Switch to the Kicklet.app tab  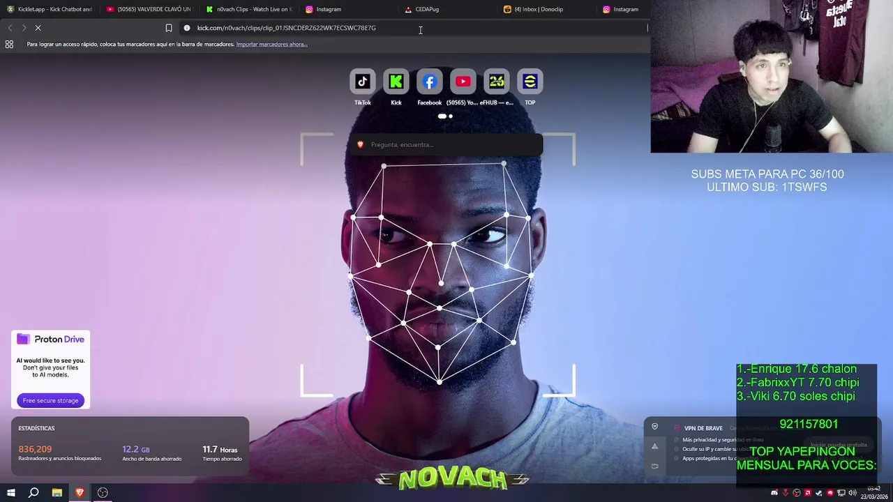[x=50, y=9]
